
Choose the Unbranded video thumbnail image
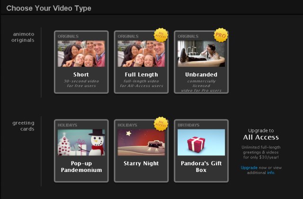point(201,54)
